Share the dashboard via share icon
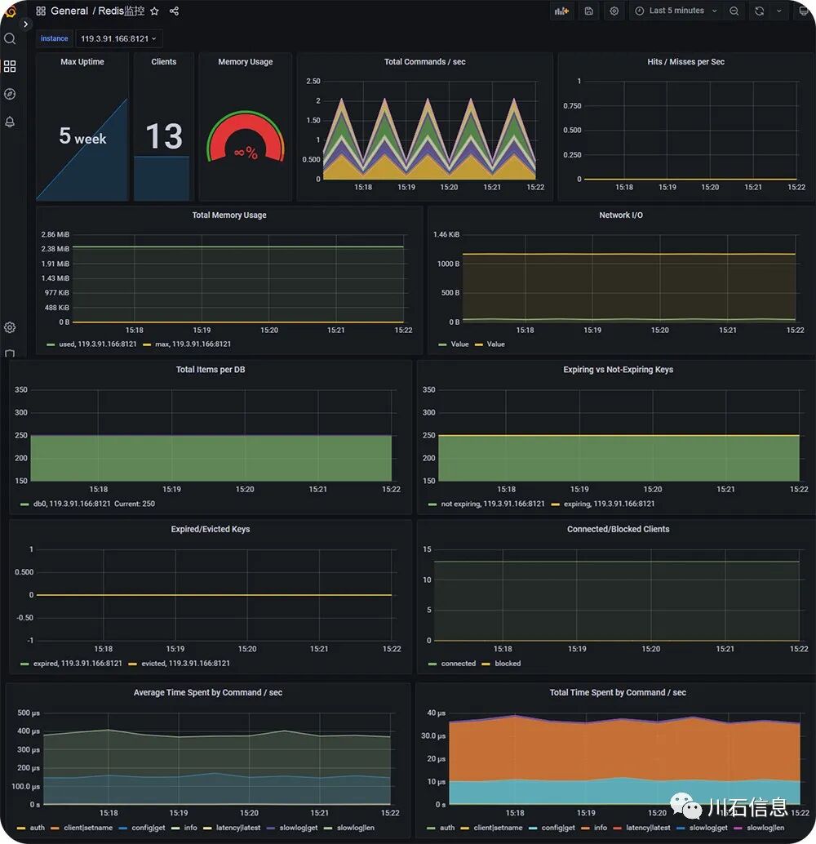This screenshot has width=816, height=844. pyautogui.click(x=174, y=11)
